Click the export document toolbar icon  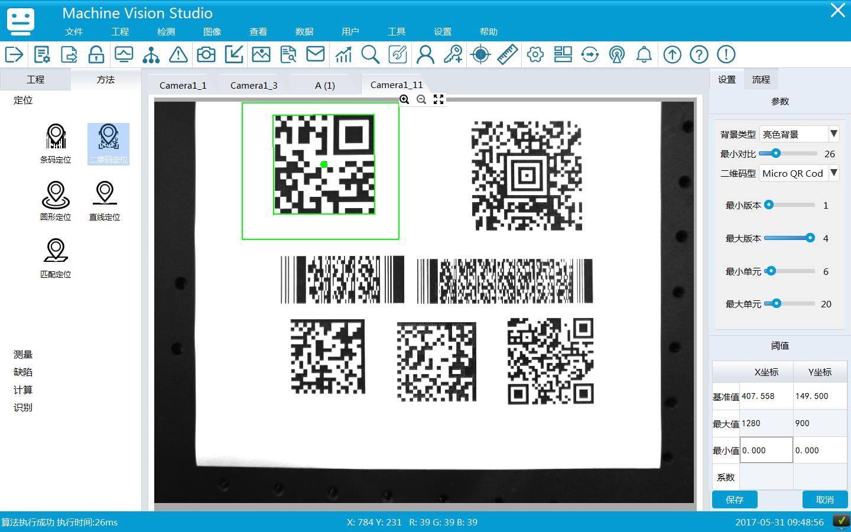point(69,54)
